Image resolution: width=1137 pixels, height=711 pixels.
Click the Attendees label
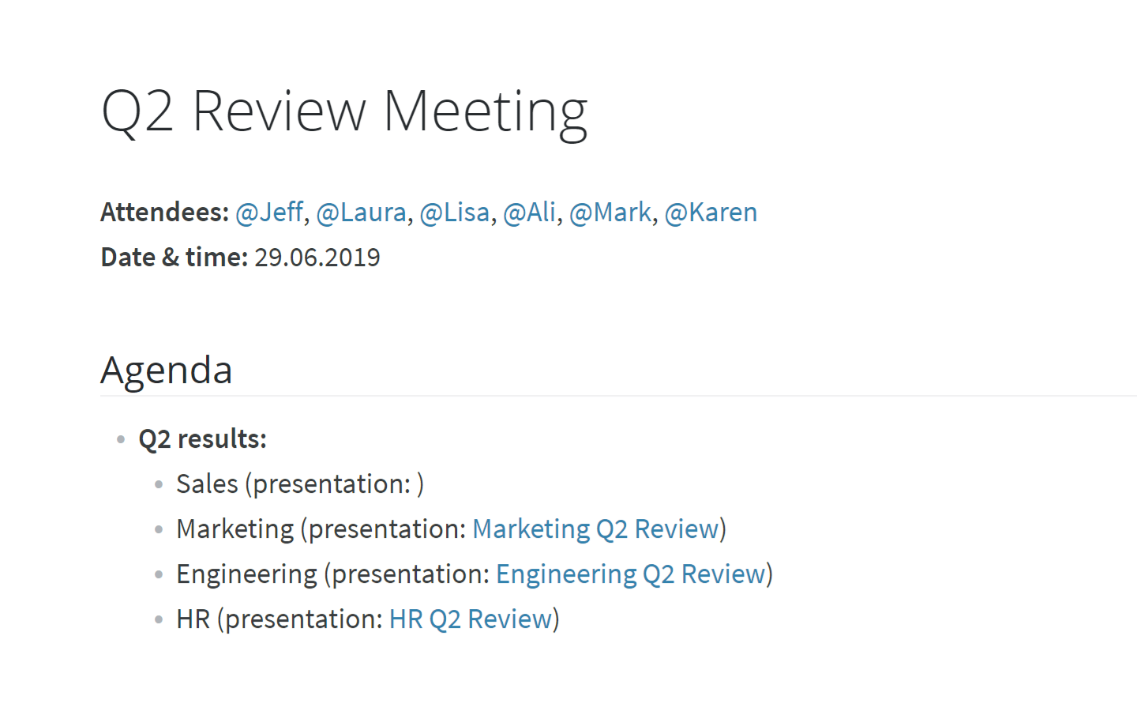(165, 213)
